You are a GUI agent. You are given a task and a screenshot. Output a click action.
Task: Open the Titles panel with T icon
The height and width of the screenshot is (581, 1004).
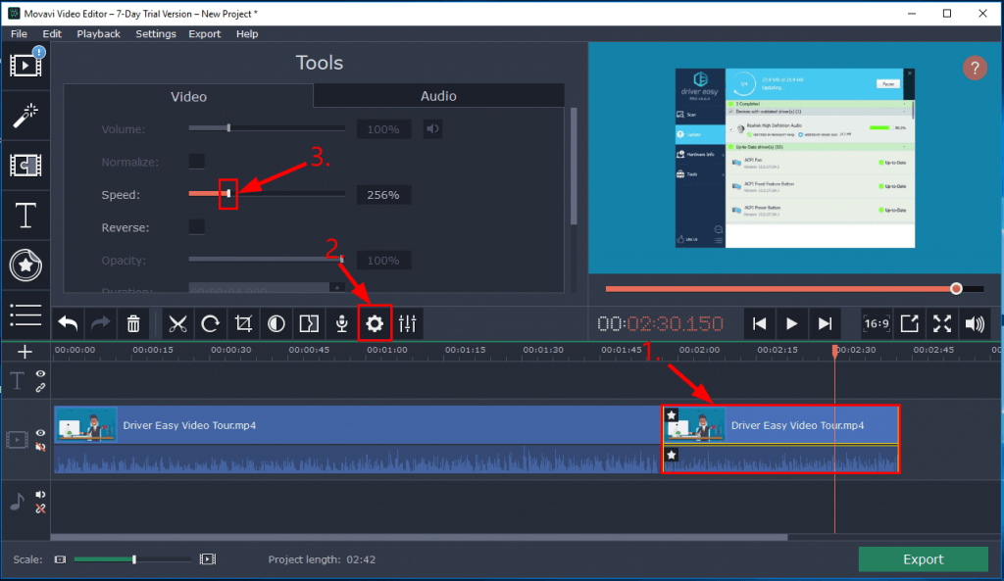coord(25,216)
